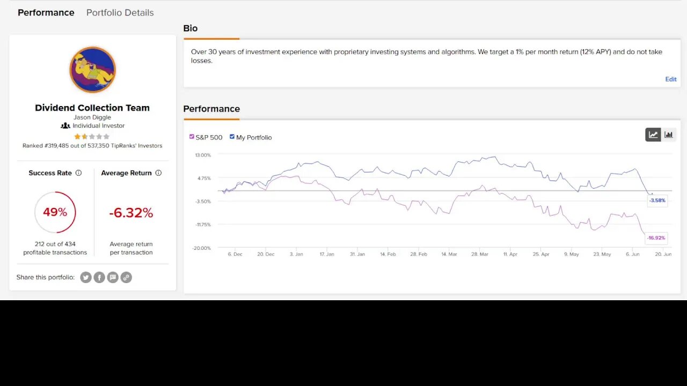Click the 17. Jan date axis label
687x386 pixels.
click(x=326, y=254)
